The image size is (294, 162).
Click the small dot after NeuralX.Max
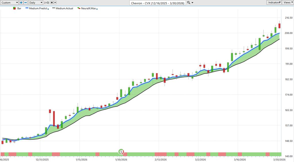tap(97, 9)
